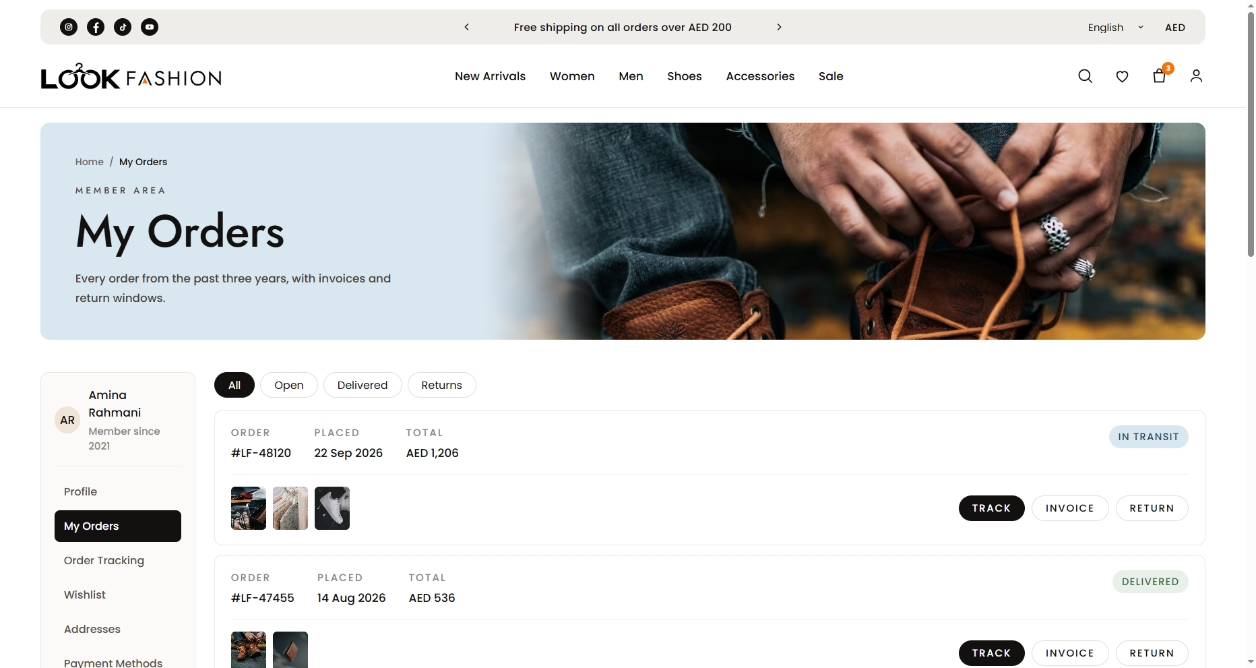The image size is (1256, 668).
Task: Open first product thumbnail of order #LF-48120
Action: click(x=249, y=508)
